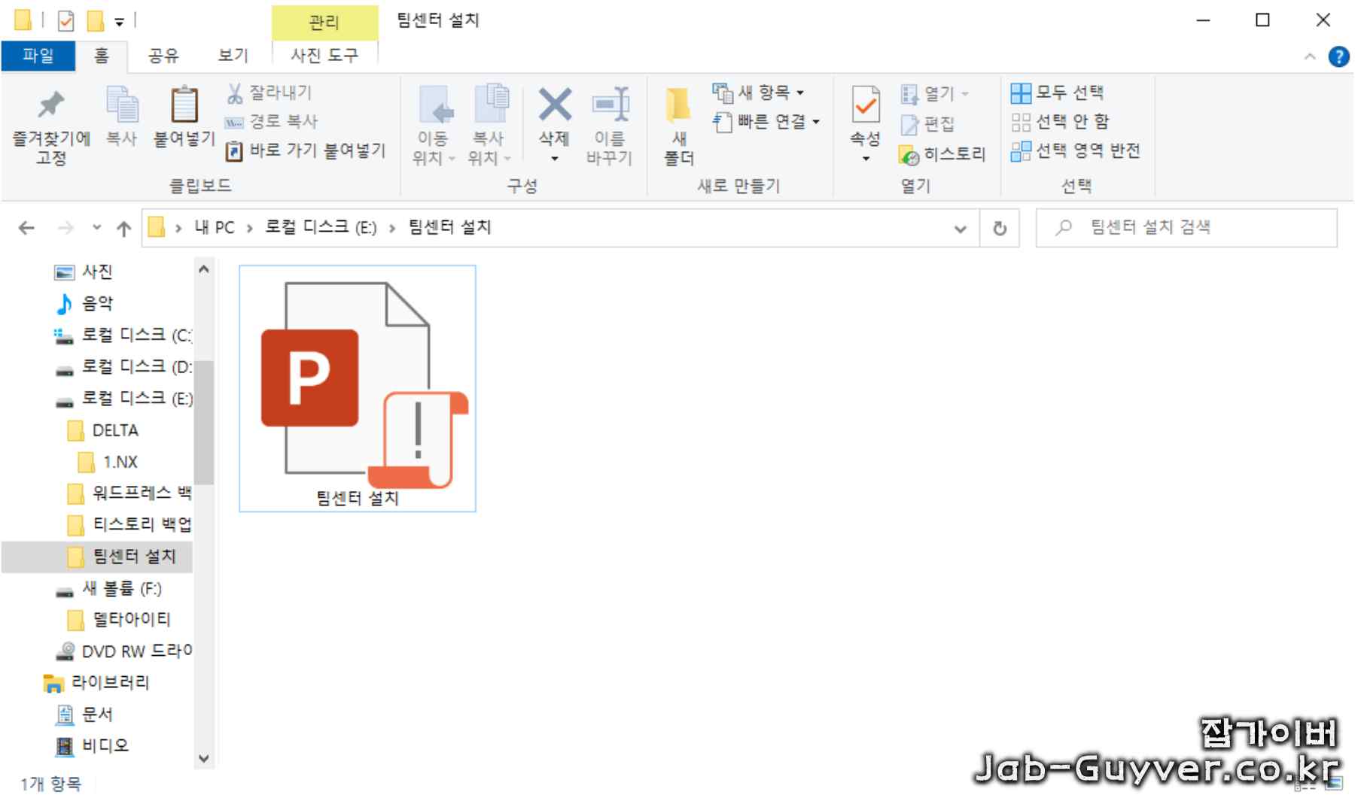
Task: Go up one folder level
Action: tap(124, 228)
